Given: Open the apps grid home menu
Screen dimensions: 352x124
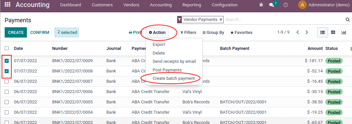Looking at the screenshot, I should click(x=7, y=5).
